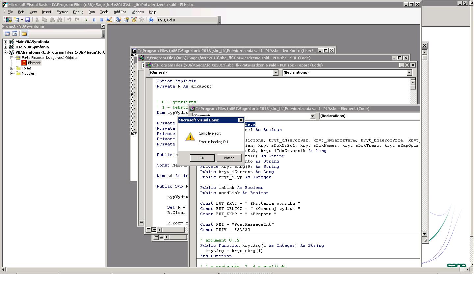Image resolution: width=474 pixels, height=281 pixels.
Task: Open the Format menu
Action: click(x=62, y=12)
